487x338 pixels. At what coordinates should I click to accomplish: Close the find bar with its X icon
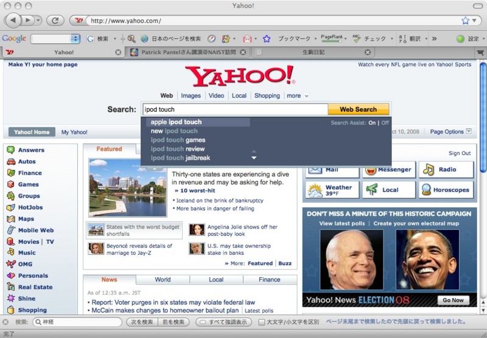coord(5,322)
